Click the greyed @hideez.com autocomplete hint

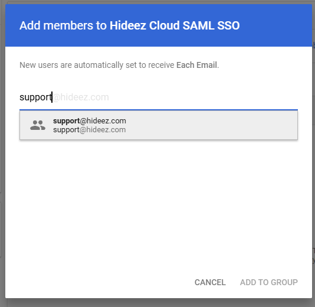tap(81, 97)
